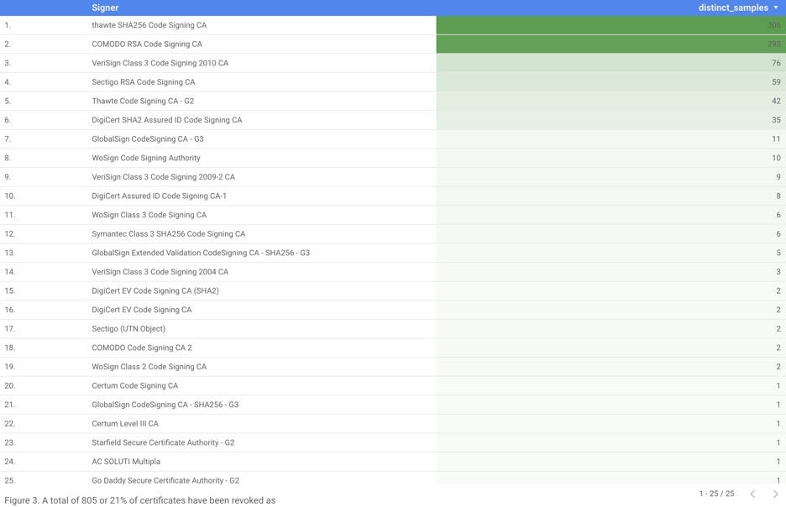
Task: Go to the next page arrow
Action: point(775,494)
